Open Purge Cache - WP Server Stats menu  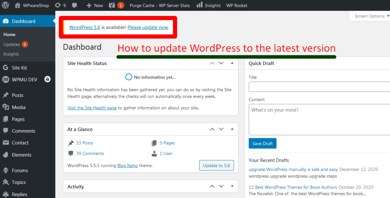(160, 5)
